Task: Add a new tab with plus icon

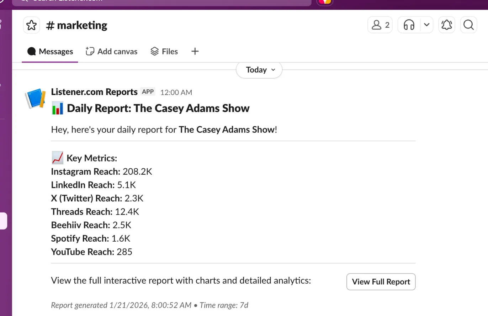Action: (x=195, y=52)
